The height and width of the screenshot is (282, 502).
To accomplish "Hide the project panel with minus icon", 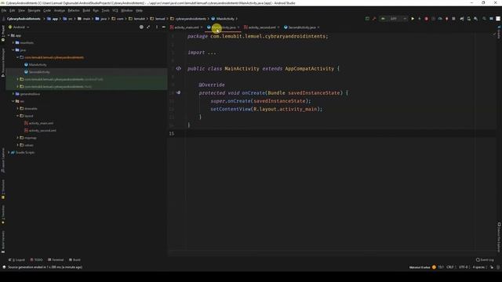I will coord(164,27).
